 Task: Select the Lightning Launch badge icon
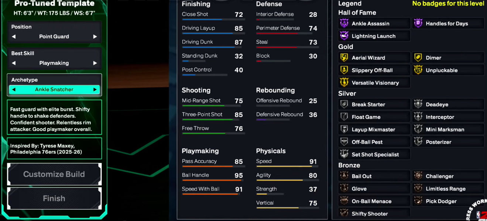tap(344, 36)
